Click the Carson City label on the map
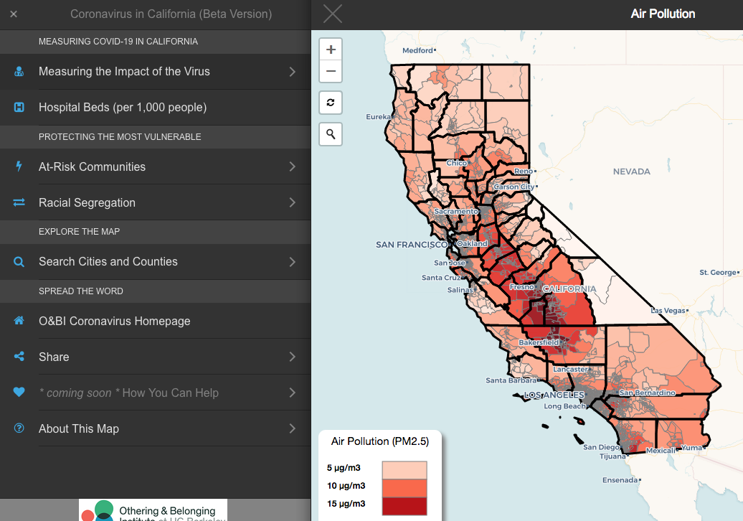 point(514,187)
